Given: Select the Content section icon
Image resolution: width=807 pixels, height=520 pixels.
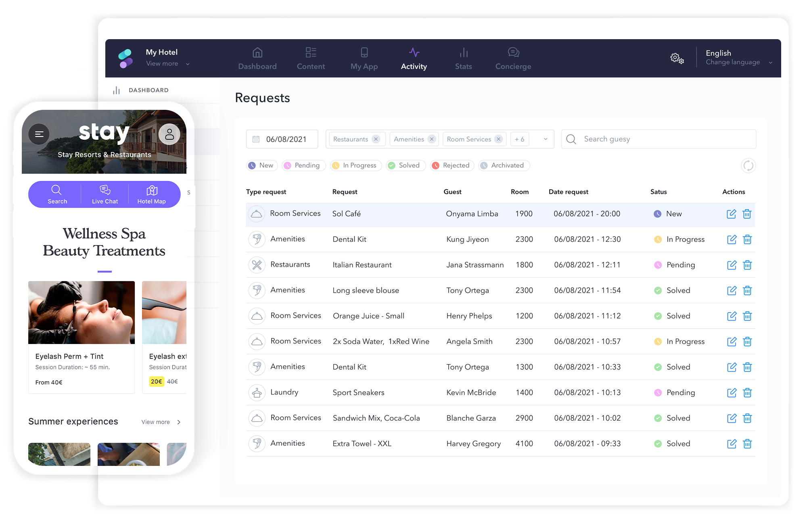Looking at the screenshot, I should 311,52.
